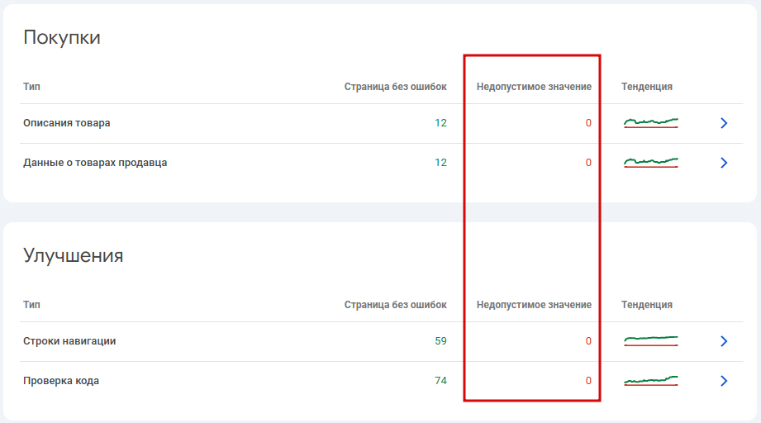
Task: Click invalid value 0 in Проверка кода row
Action: click(588, 381)
